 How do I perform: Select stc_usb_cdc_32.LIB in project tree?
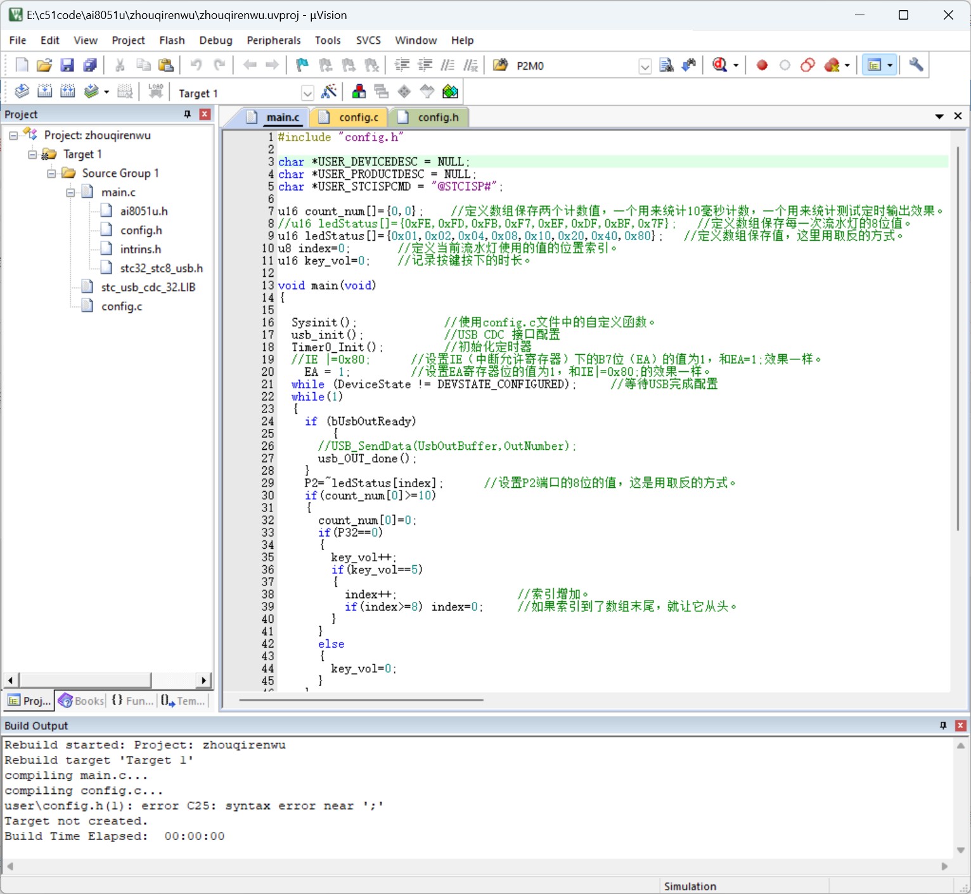click(x=148, y=288)
